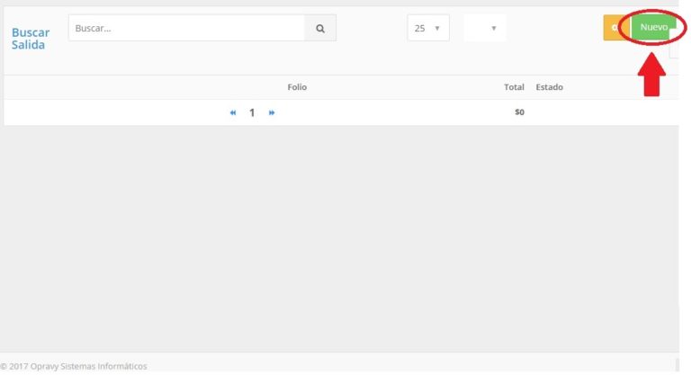Go to previous page with double-left arrows
Image resolution: width=691 pixels, height=375 pixels.
233,112
